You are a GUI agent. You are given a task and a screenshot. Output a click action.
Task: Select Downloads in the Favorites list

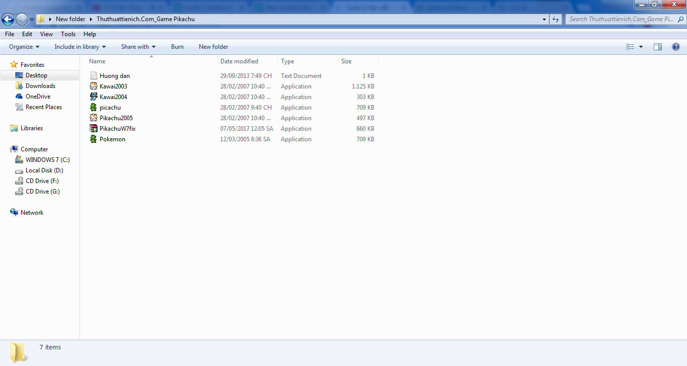[x=40, y=86]
